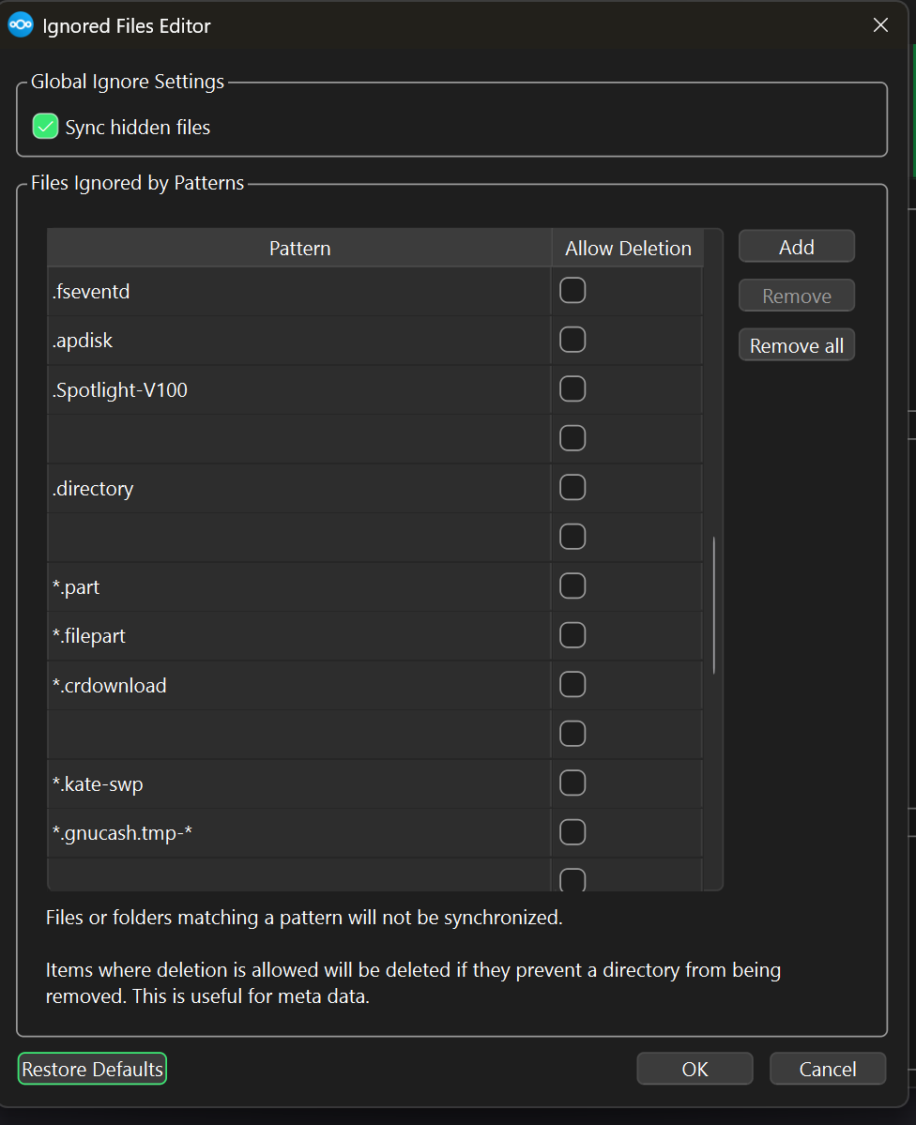916x1125 pixels.
Task: Click Restore Defaults button
Action: (x=92, y=1069)
